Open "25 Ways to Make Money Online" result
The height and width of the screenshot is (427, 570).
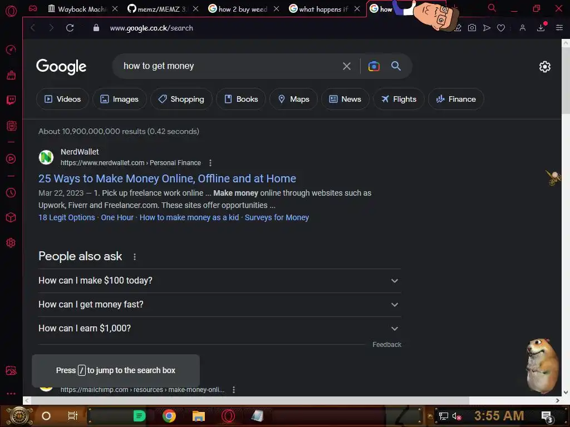point(167,178)
